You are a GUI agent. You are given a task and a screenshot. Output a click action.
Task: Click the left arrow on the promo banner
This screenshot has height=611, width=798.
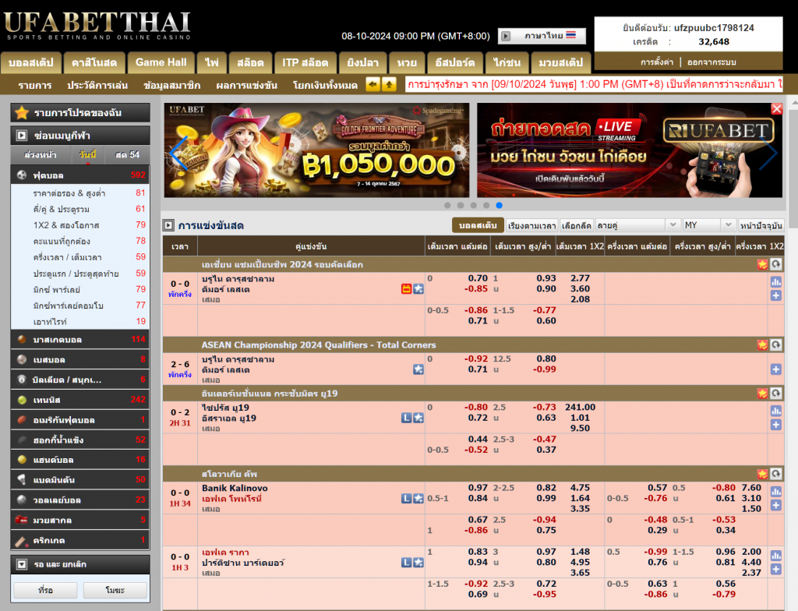[x=172, y=153]
